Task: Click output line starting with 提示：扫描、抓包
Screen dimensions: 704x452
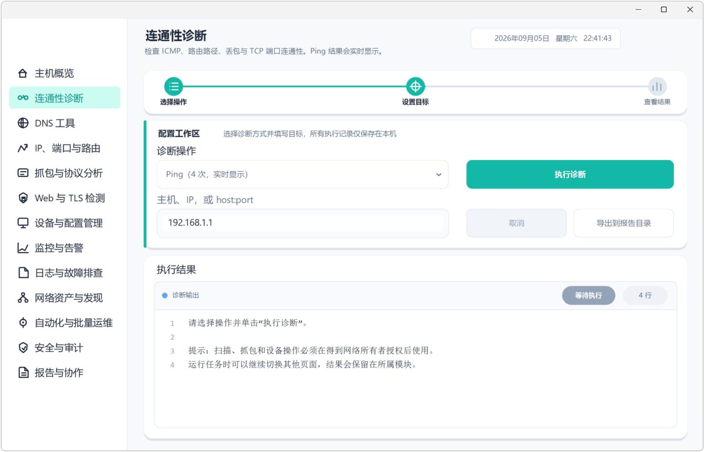Action: click(x=312, y=350)
